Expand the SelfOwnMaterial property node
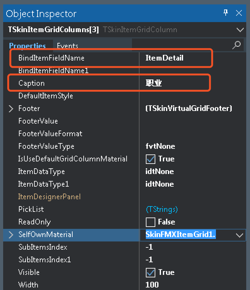Screen dimensions: 250x290 [11, 235]
